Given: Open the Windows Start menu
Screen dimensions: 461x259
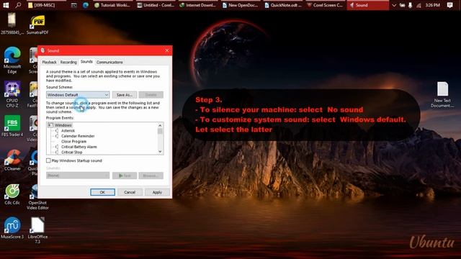Looking at the screenshot, I should click(x=6, y=5).
